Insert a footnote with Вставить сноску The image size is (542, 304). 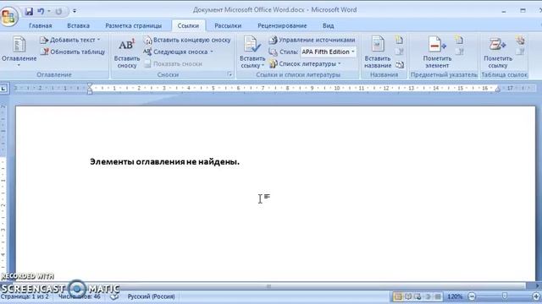[x=127, y=53]
